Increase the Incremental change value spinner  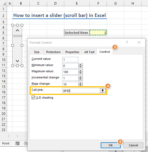pyautogui.click(x=80, y=77)
